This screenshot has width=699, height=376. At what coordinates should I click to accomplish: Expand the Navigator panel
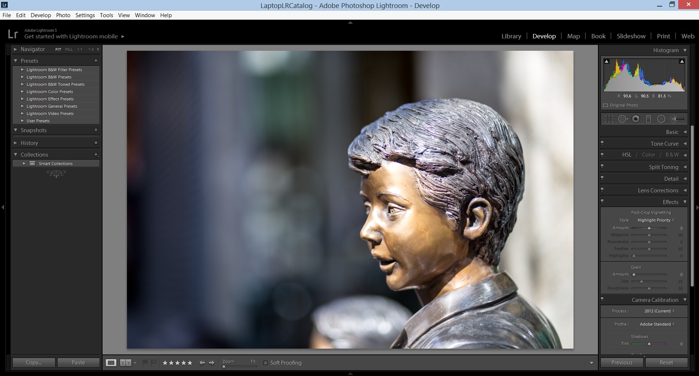(15, 49)
